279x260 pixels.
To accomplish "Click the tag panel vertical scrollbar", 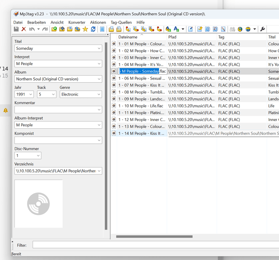I will [106, 136].
